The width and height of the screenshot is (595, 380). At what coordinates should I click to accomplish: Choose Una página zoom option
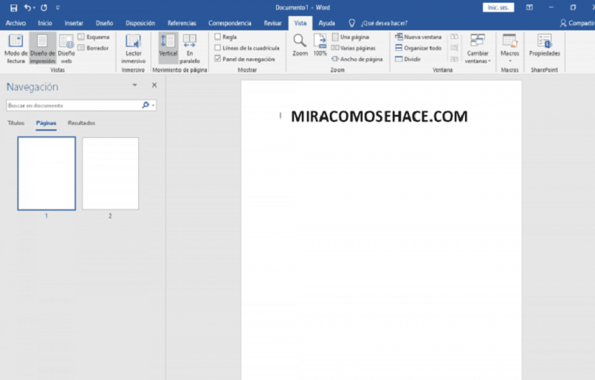[x=350, y=37]
